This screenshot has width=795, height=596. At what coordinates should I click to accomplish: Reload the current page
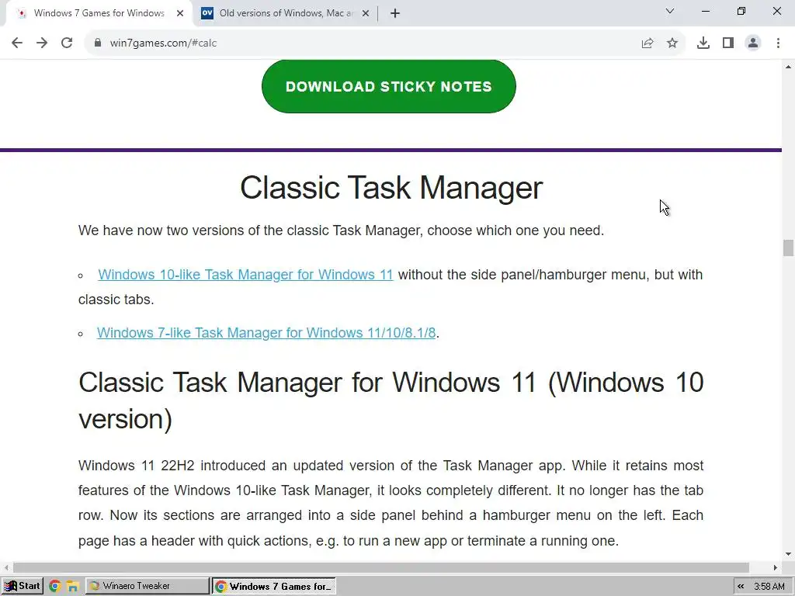pos(67,43)
